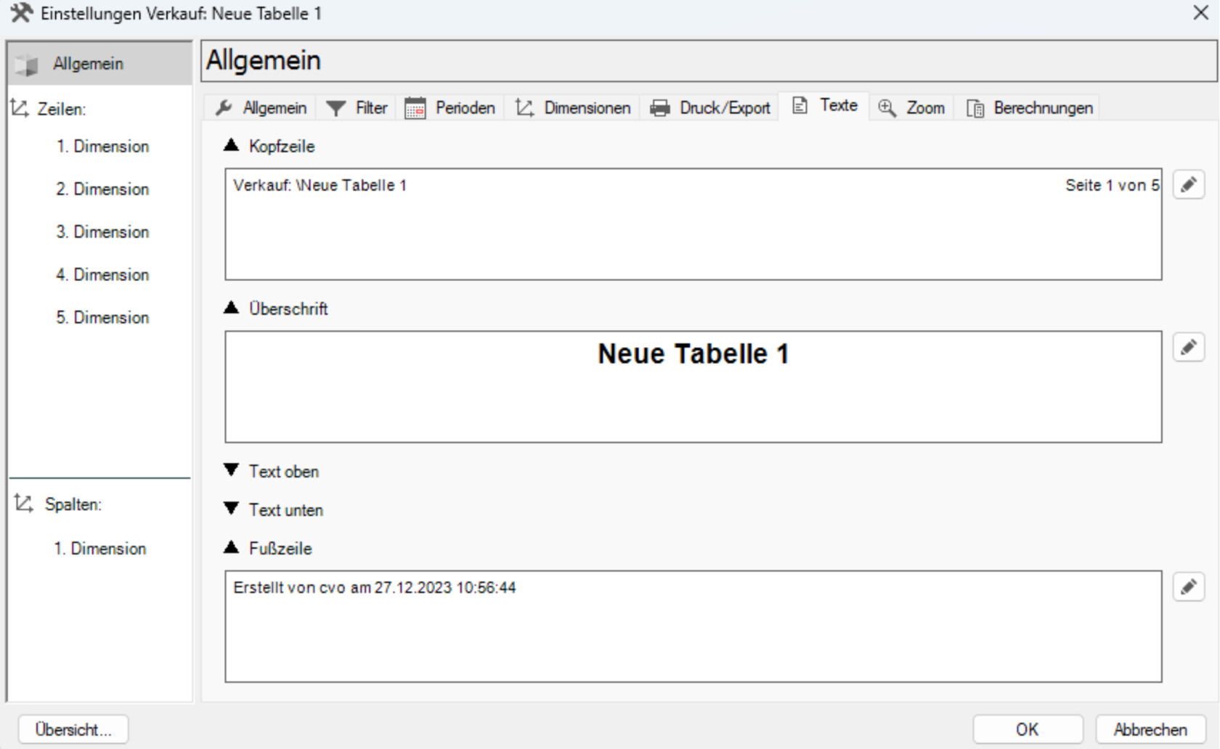Go to the Dimensionen tab
The height and width of the screenshot is (749, 1220).
572,108
